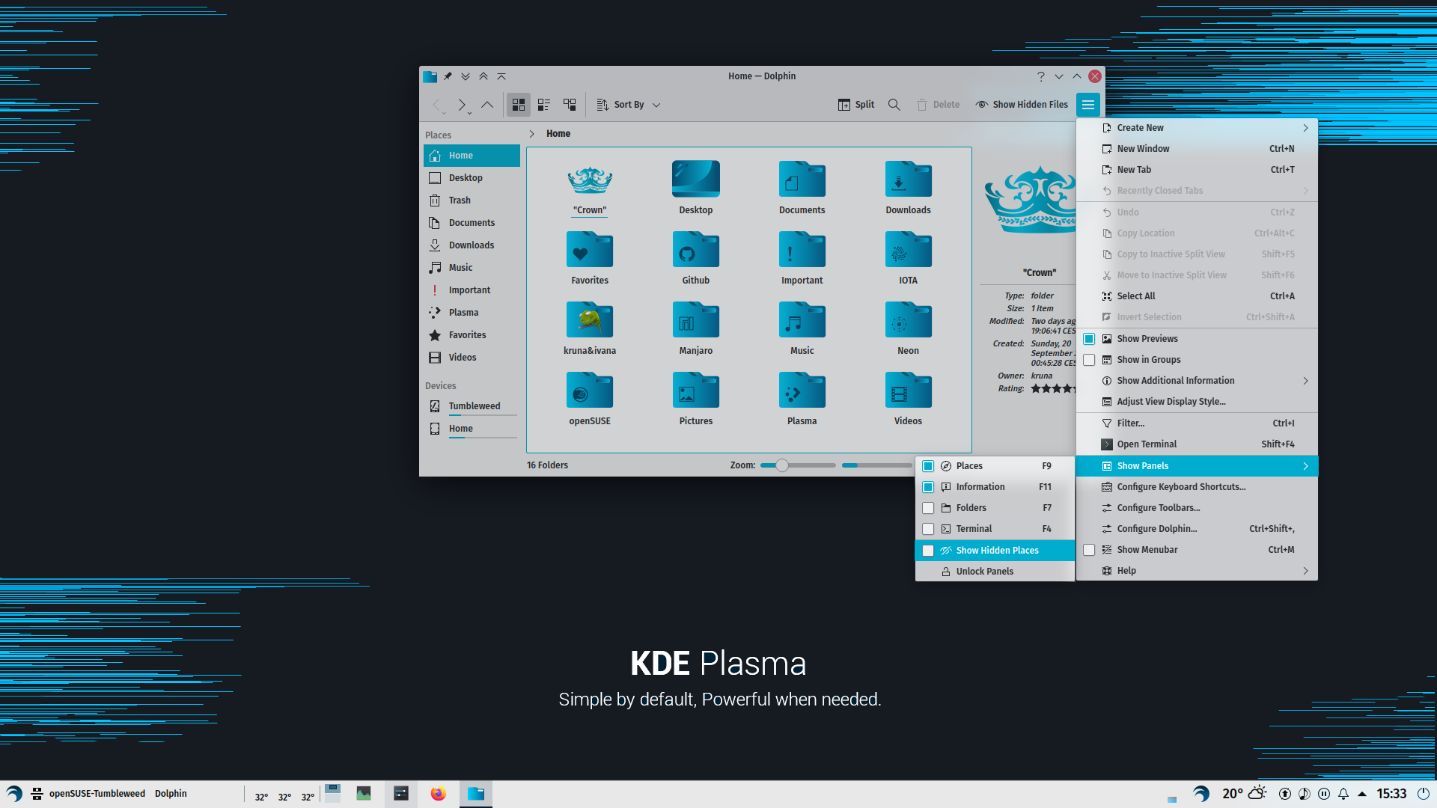The height and width of the screenshot is (808, 1437).
Task: Toggle the Show Menubar checkbox
Action: click(x=1089, y=550)
